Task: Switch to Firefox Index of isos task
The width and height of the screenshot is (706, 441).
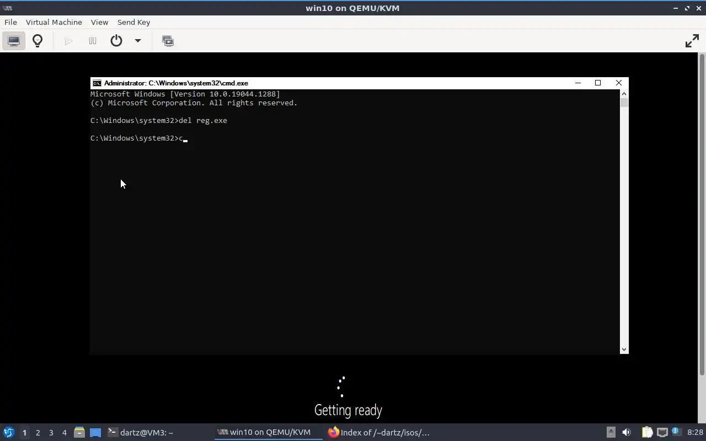Action: pyautogui.click(x=378, y=432)
